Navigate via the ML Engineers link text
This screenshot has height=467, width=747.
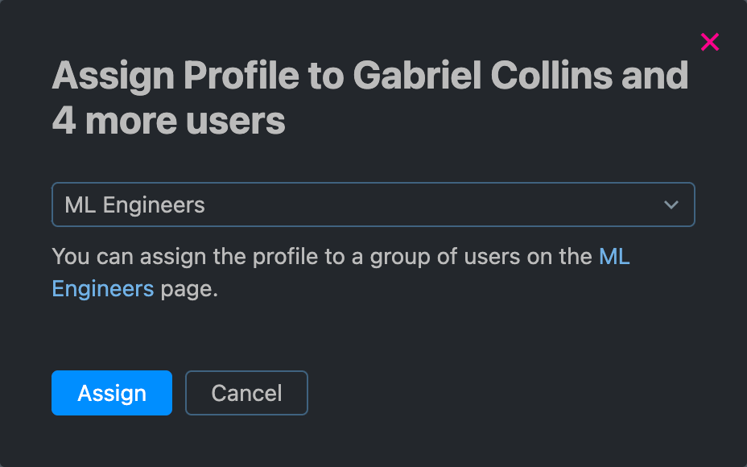(103, 287)
